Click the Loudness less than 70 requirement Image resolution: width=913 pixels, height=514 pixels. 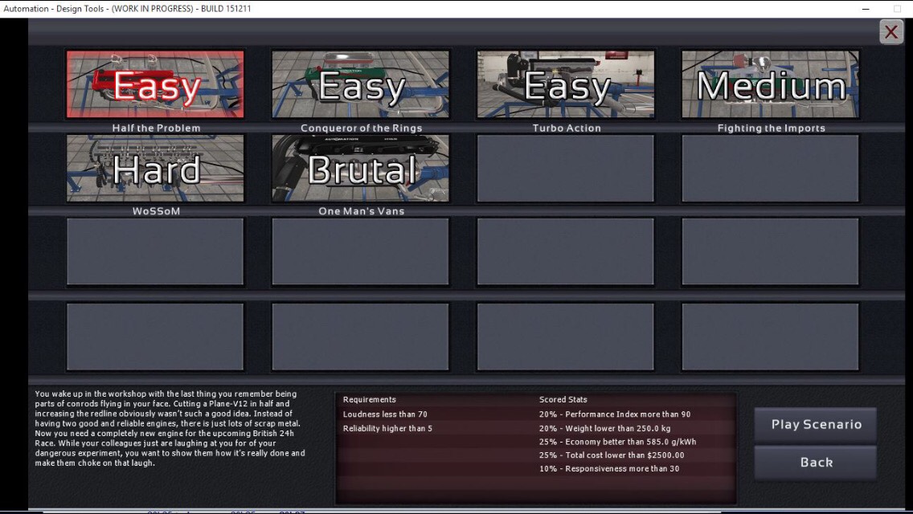385,414
